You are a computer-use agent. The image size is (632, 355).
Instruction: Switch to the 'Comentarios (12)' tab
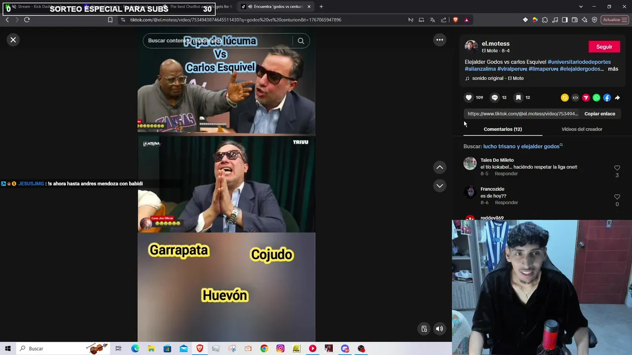click(x=503, y=129)
